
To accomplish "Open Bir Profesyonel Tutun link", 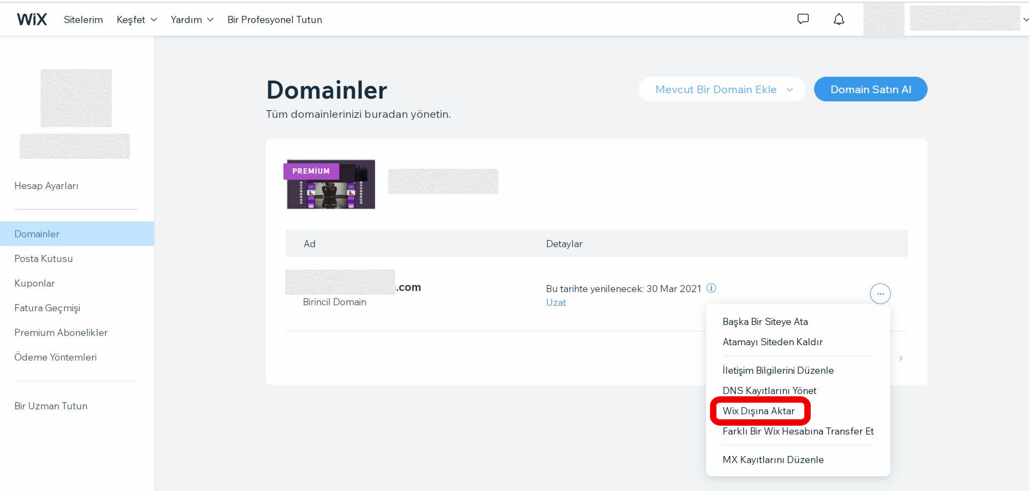I will tap(275, 20).
